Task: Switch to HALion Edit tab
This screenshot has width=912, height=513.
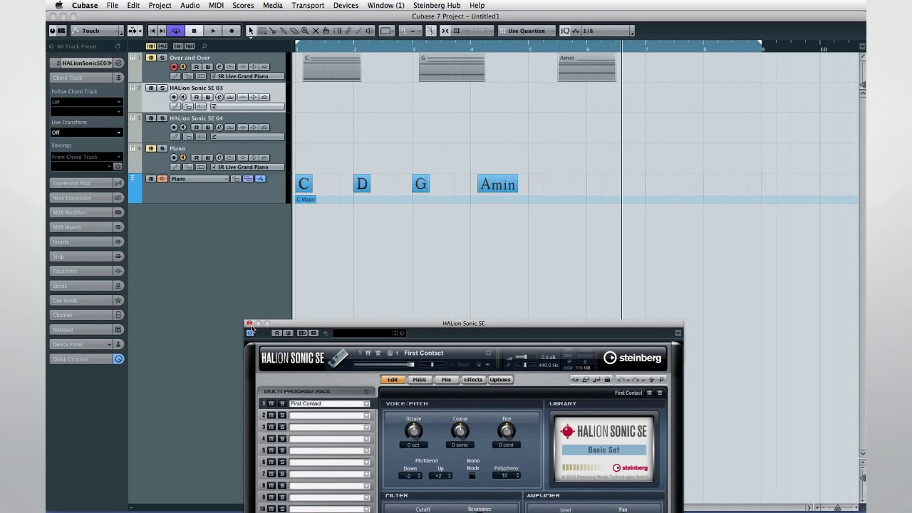Action: tap(393, 380)
